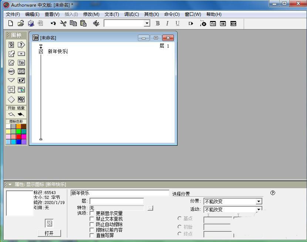This screenshot has height=242, width=307.
Task: Click the 特效 browse button
Action: tap(150, 208)
